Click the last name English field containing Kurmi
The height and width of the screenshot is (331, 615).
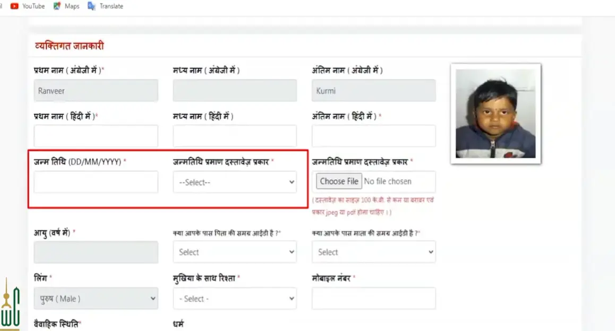click(373, 91)
